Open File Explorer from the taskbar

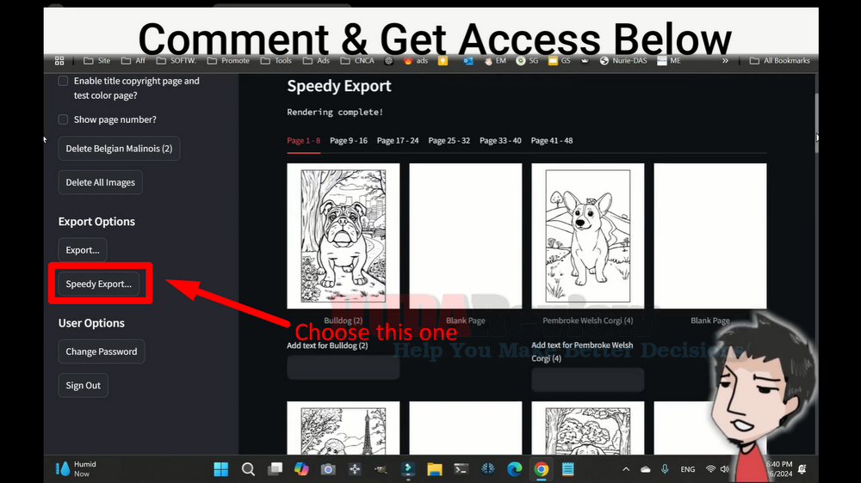(435, 469)
